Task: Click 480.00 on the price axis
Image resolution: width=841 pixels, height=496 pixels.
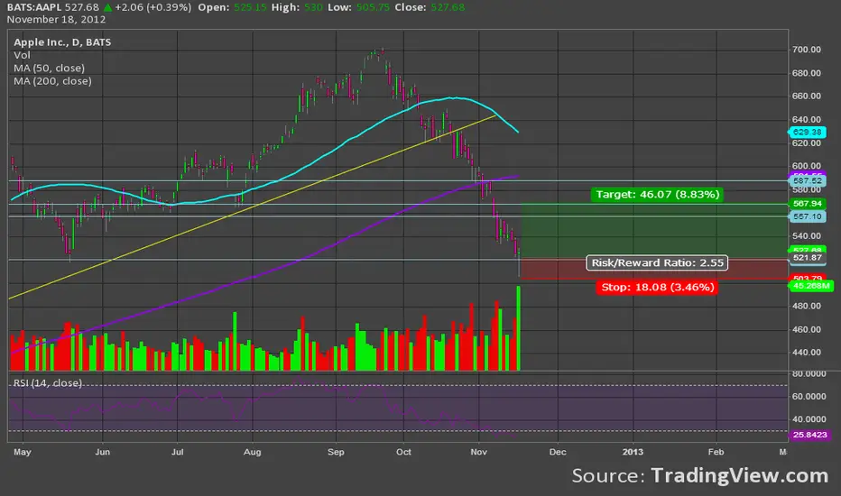Action: coord(807,307)
